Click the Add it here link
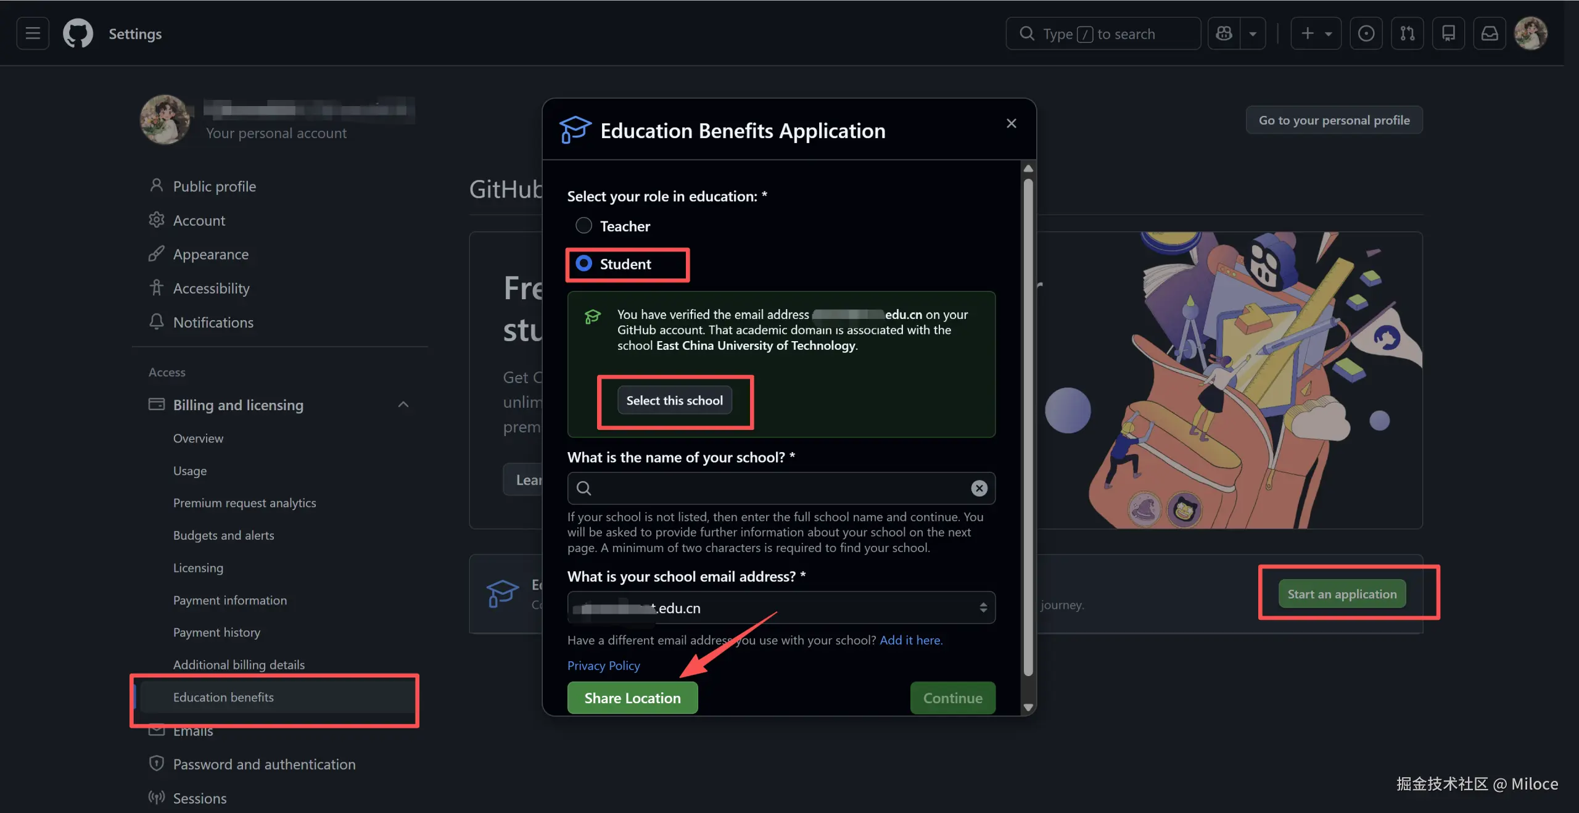Screen dimensions: 1579x813 coord(910,640)
